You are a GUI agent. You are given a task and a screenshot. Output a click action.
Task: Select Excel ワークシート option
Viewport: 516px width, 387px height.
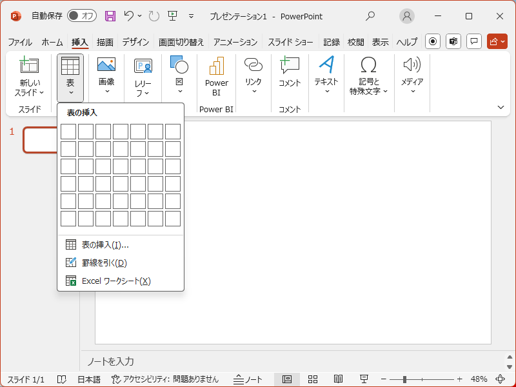115,281
